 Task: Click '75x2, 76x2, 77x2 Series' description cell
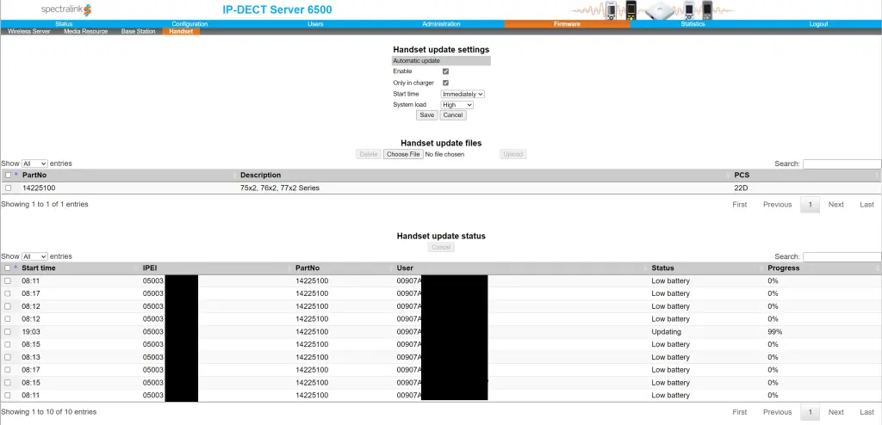[x=280, y=188]
